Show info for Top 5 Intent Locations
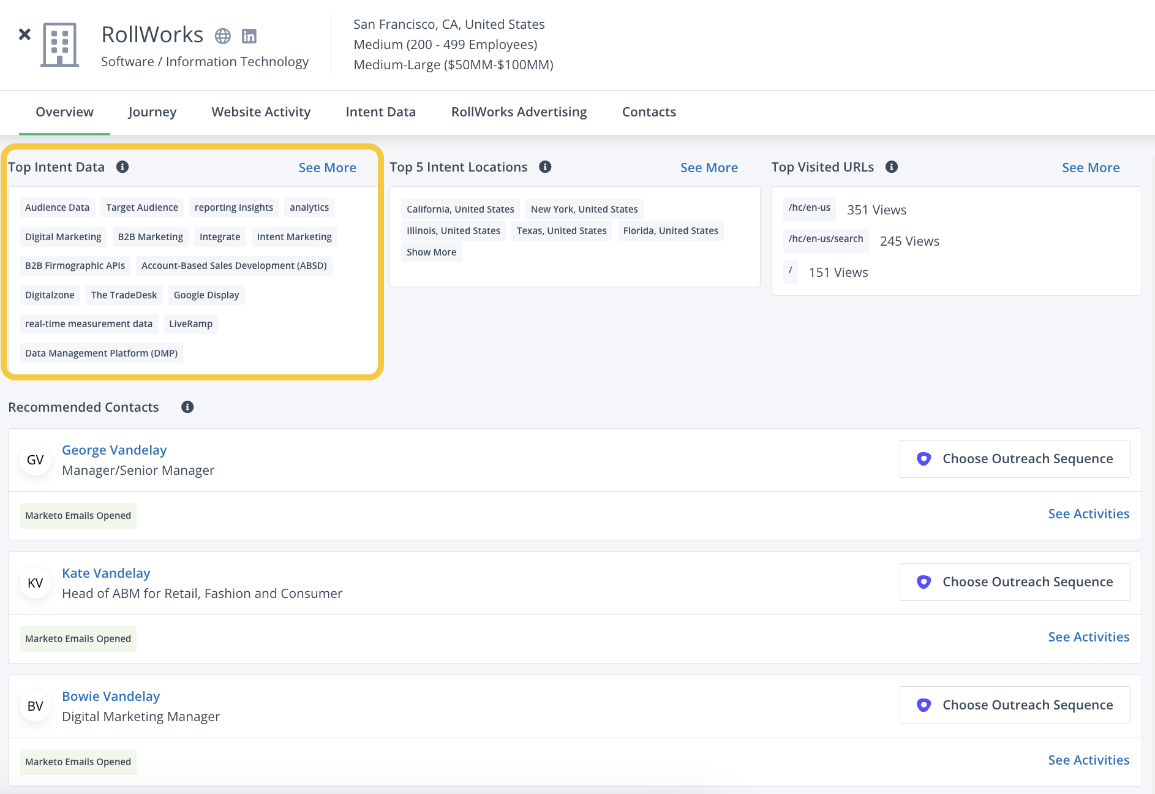Image resolution: width=1155 pixels, height=794 pixels. (x=545, y=167)
